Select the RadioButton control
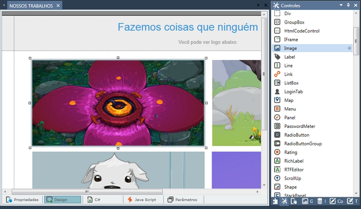This screenshot has width=361, height=209. pyautogui.click(x=296, y=135)
